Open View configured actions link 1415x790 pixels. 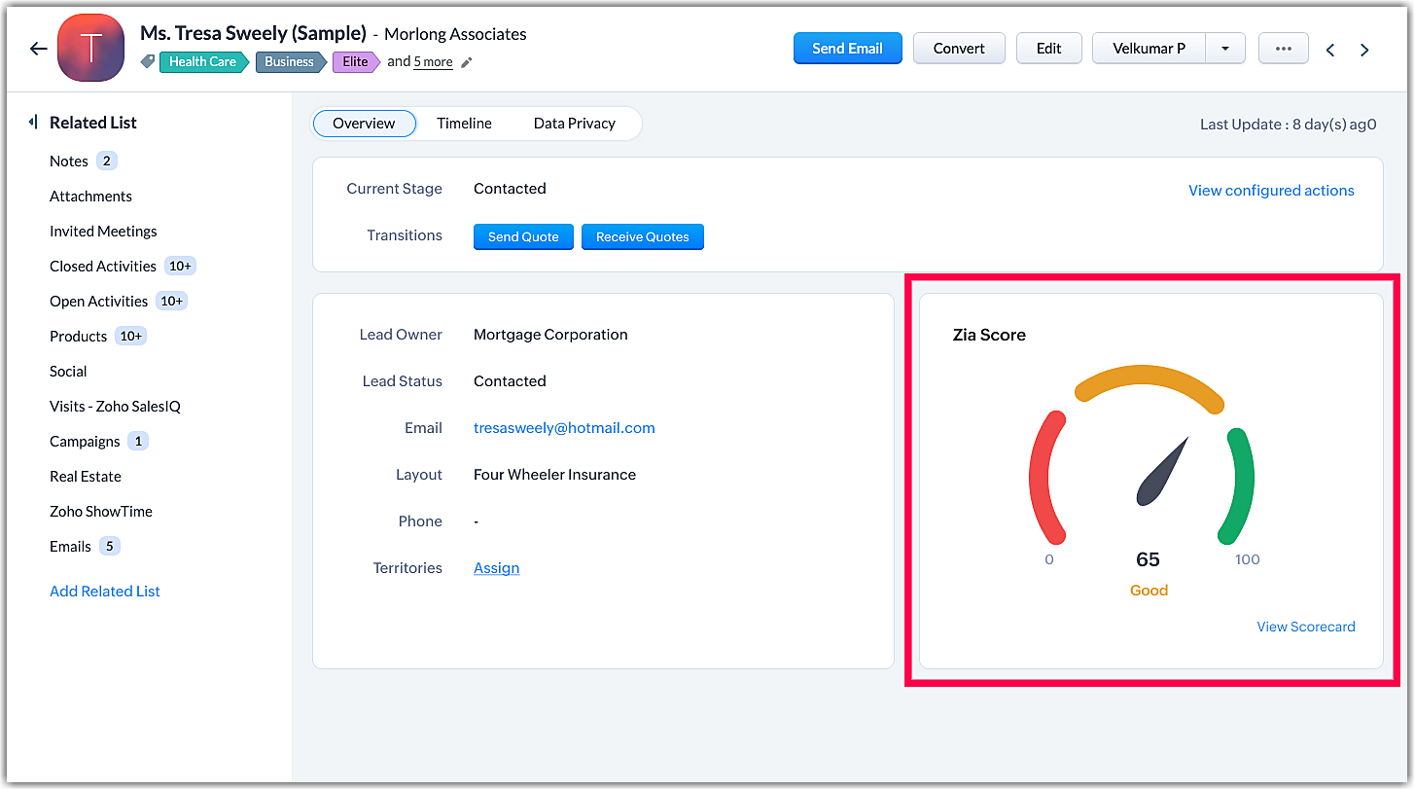pos(1271,191)
